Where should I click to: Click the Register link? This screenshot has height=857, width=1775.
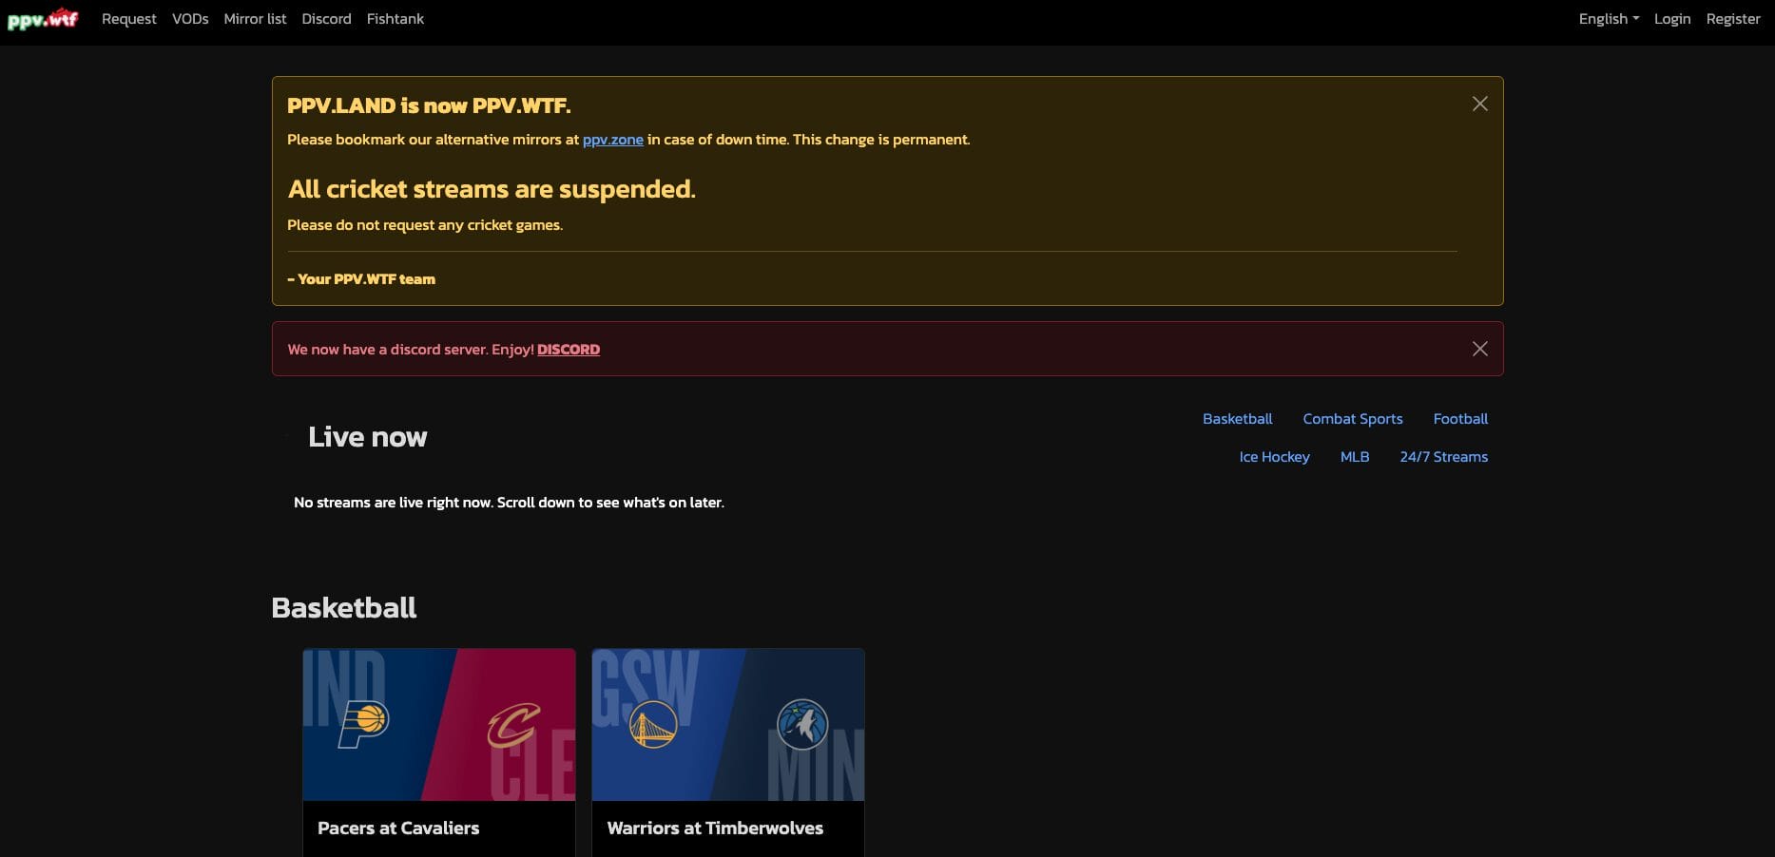(1732, 18)
